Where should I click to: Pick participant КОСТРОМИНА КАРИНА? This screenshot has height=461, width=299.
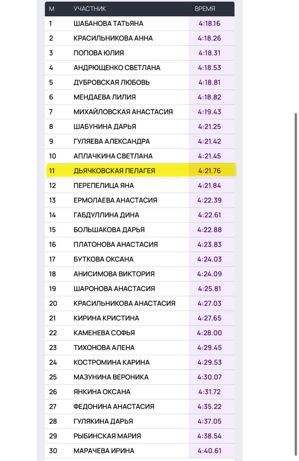[x=112, y=362]
